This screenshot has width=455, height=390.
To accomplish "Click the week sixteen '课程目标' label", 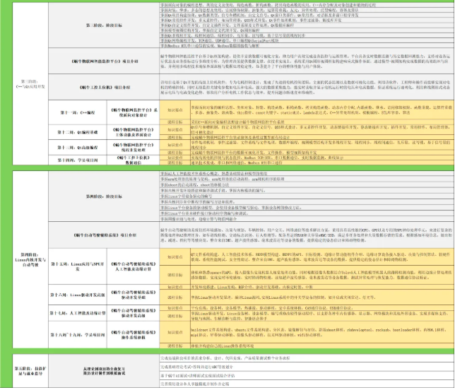I will pos(175,297).
